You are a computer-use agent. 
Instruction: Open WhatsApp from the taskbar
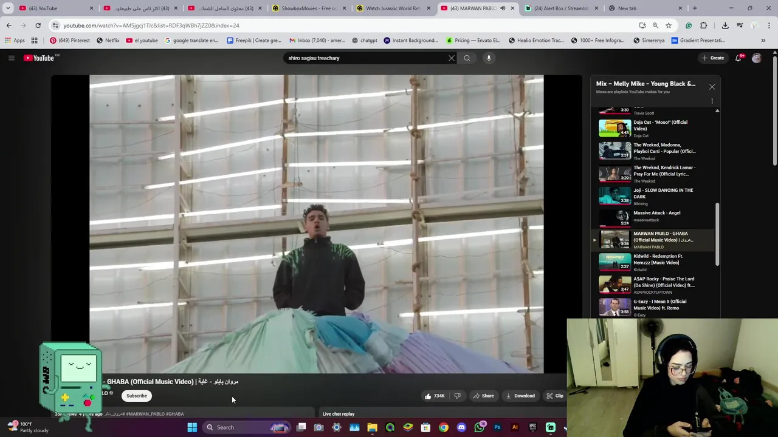pyautogui.click(x=479, y=427)
